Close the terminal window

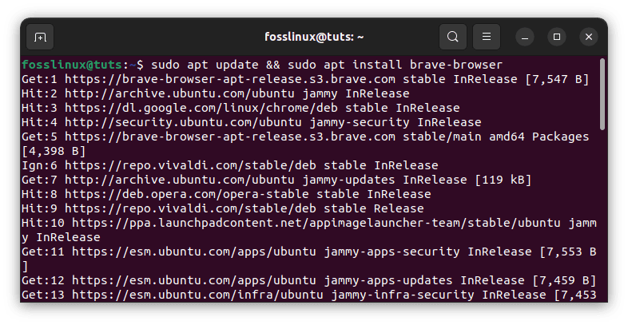tap(589, 37)
